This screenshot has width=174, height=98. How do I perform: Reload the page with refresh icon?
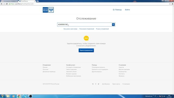7,4
